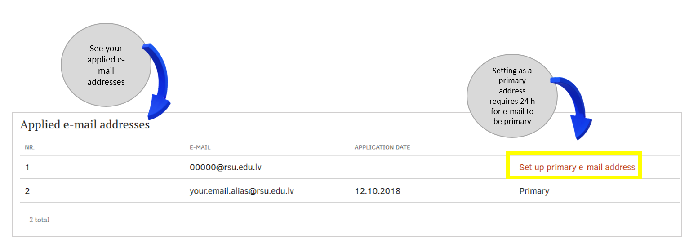Click the Applied e-mail addresses heading
The image size is (689, 243).
click(84, 125)
